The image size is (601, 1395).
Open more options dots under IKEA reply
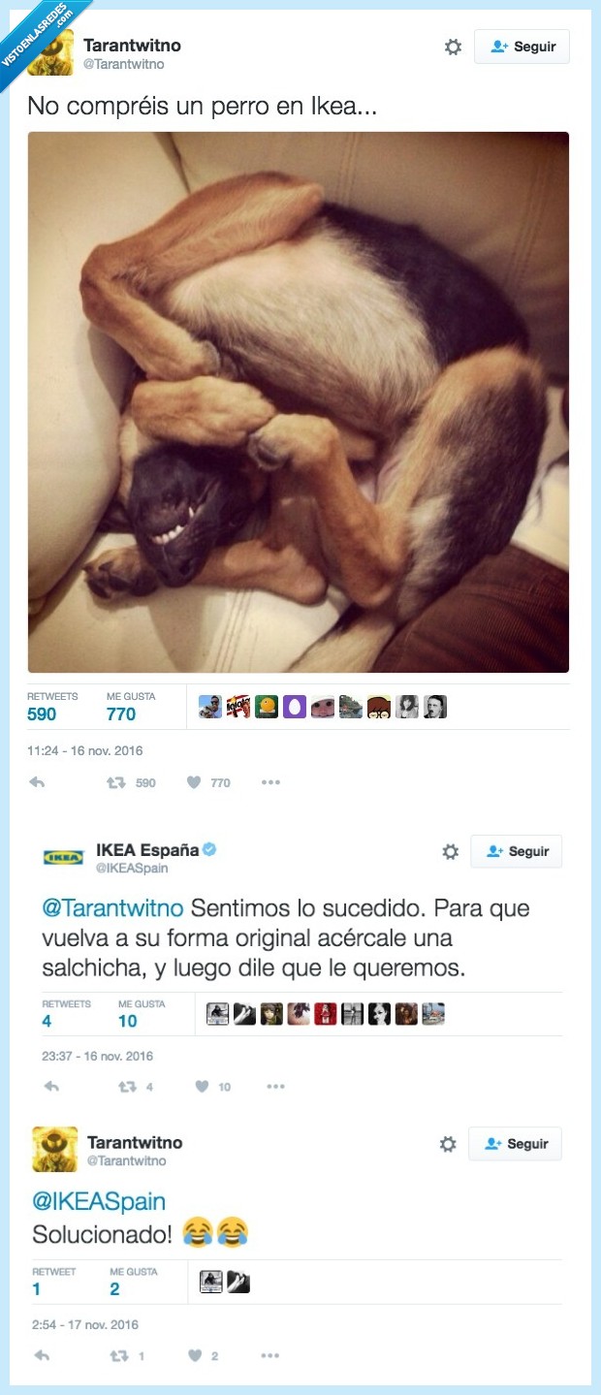(275, 1087)
